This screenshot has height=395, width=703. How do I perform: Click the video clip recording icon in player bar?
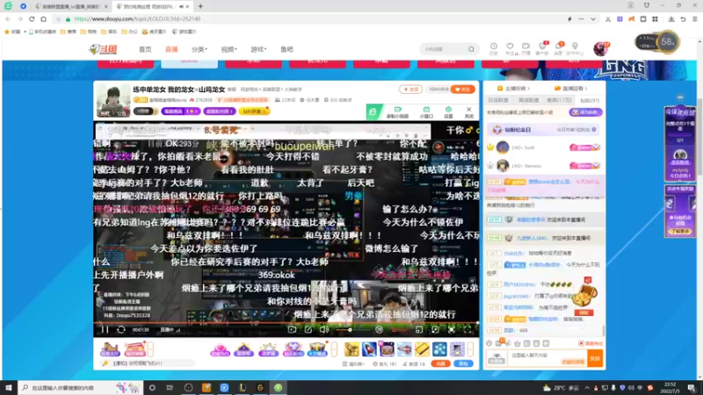coord(292,330)
